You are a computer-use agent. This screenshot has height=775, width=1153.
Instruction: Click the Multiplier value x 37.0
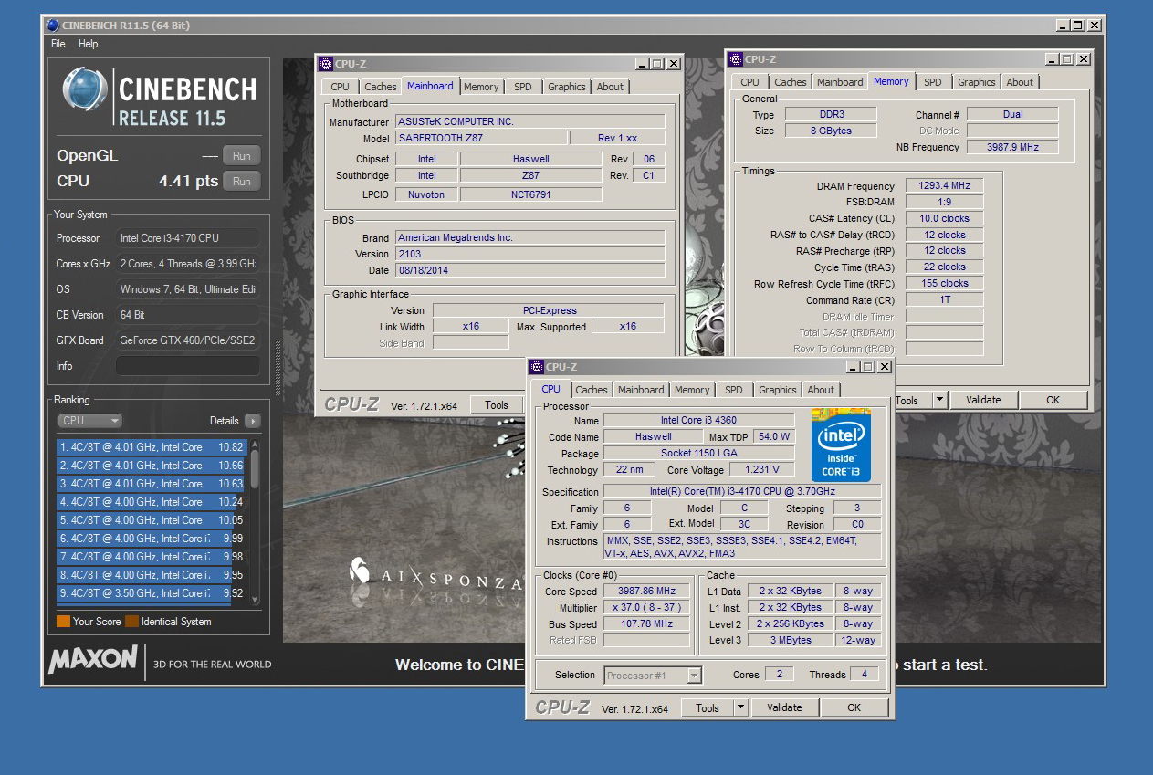(x=647, y=608)
